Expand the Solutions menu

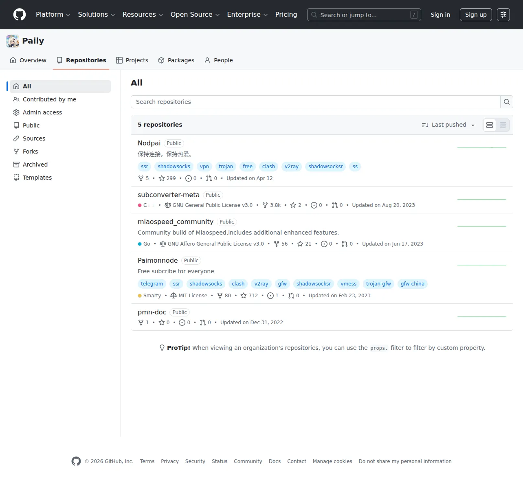97,15
